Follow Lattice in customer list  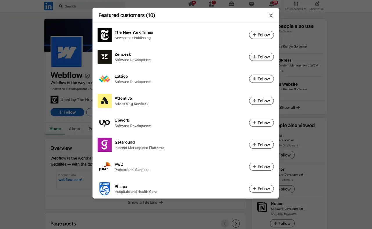point(261,79)
